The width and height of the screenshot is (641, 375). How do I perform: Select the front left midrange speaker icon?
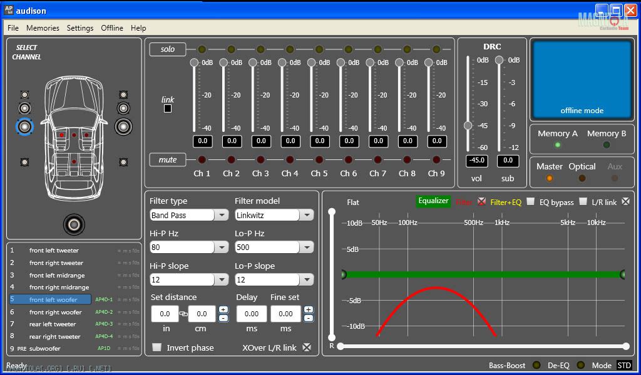click(x=25, y=108)
